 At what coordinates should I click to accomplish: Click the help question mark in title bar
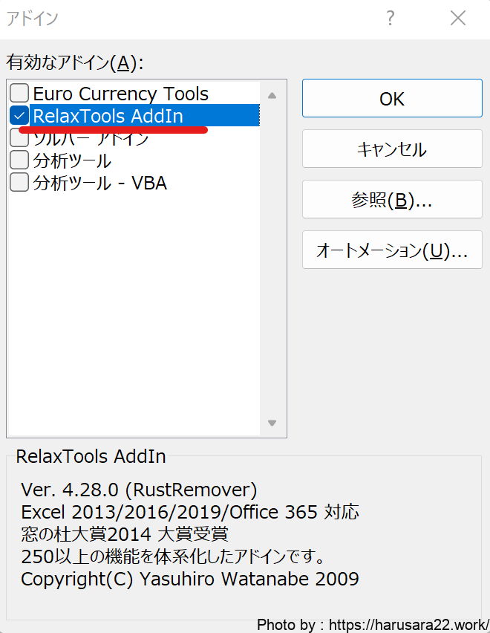391,19
